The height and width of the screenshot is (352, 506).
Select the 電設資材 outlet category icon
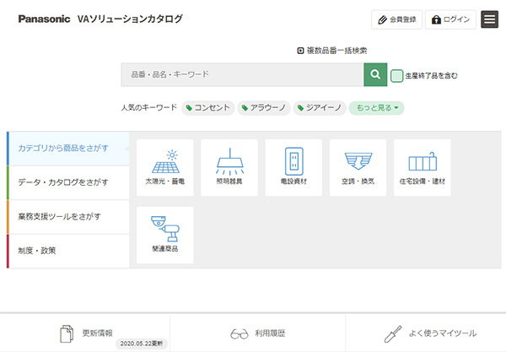click(x=293, y=167)
